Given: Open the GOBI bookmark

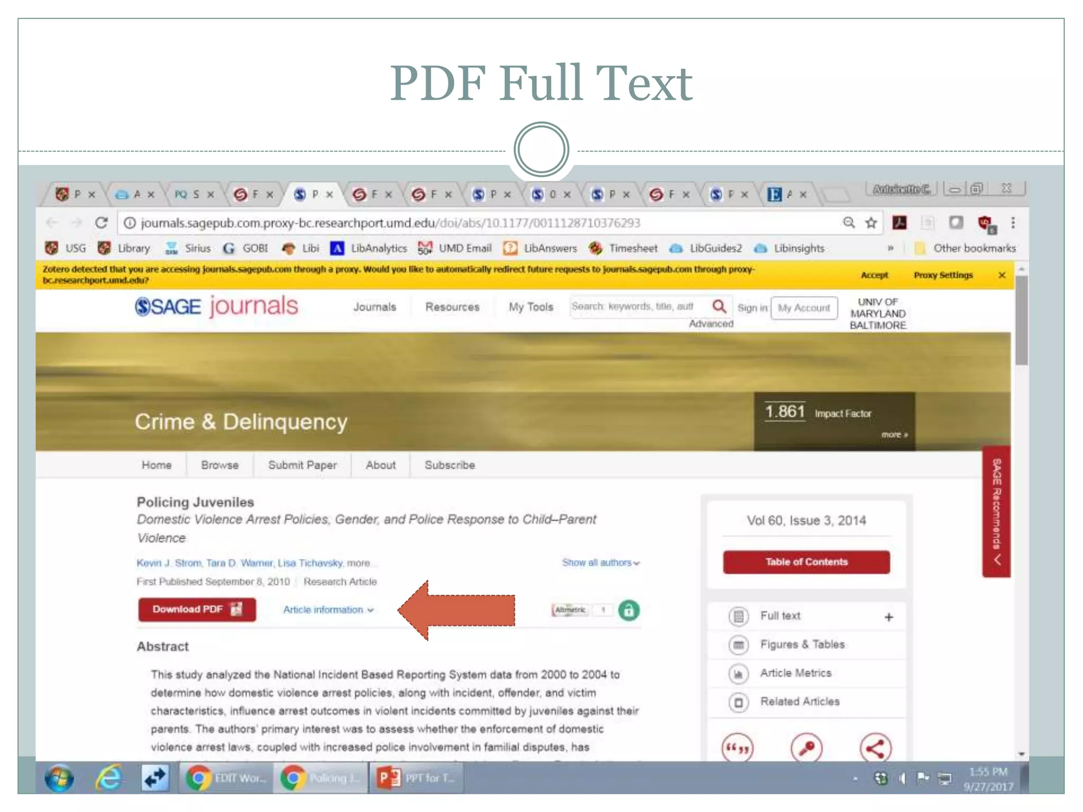Looking at the screenshot, I should [245, 248].
